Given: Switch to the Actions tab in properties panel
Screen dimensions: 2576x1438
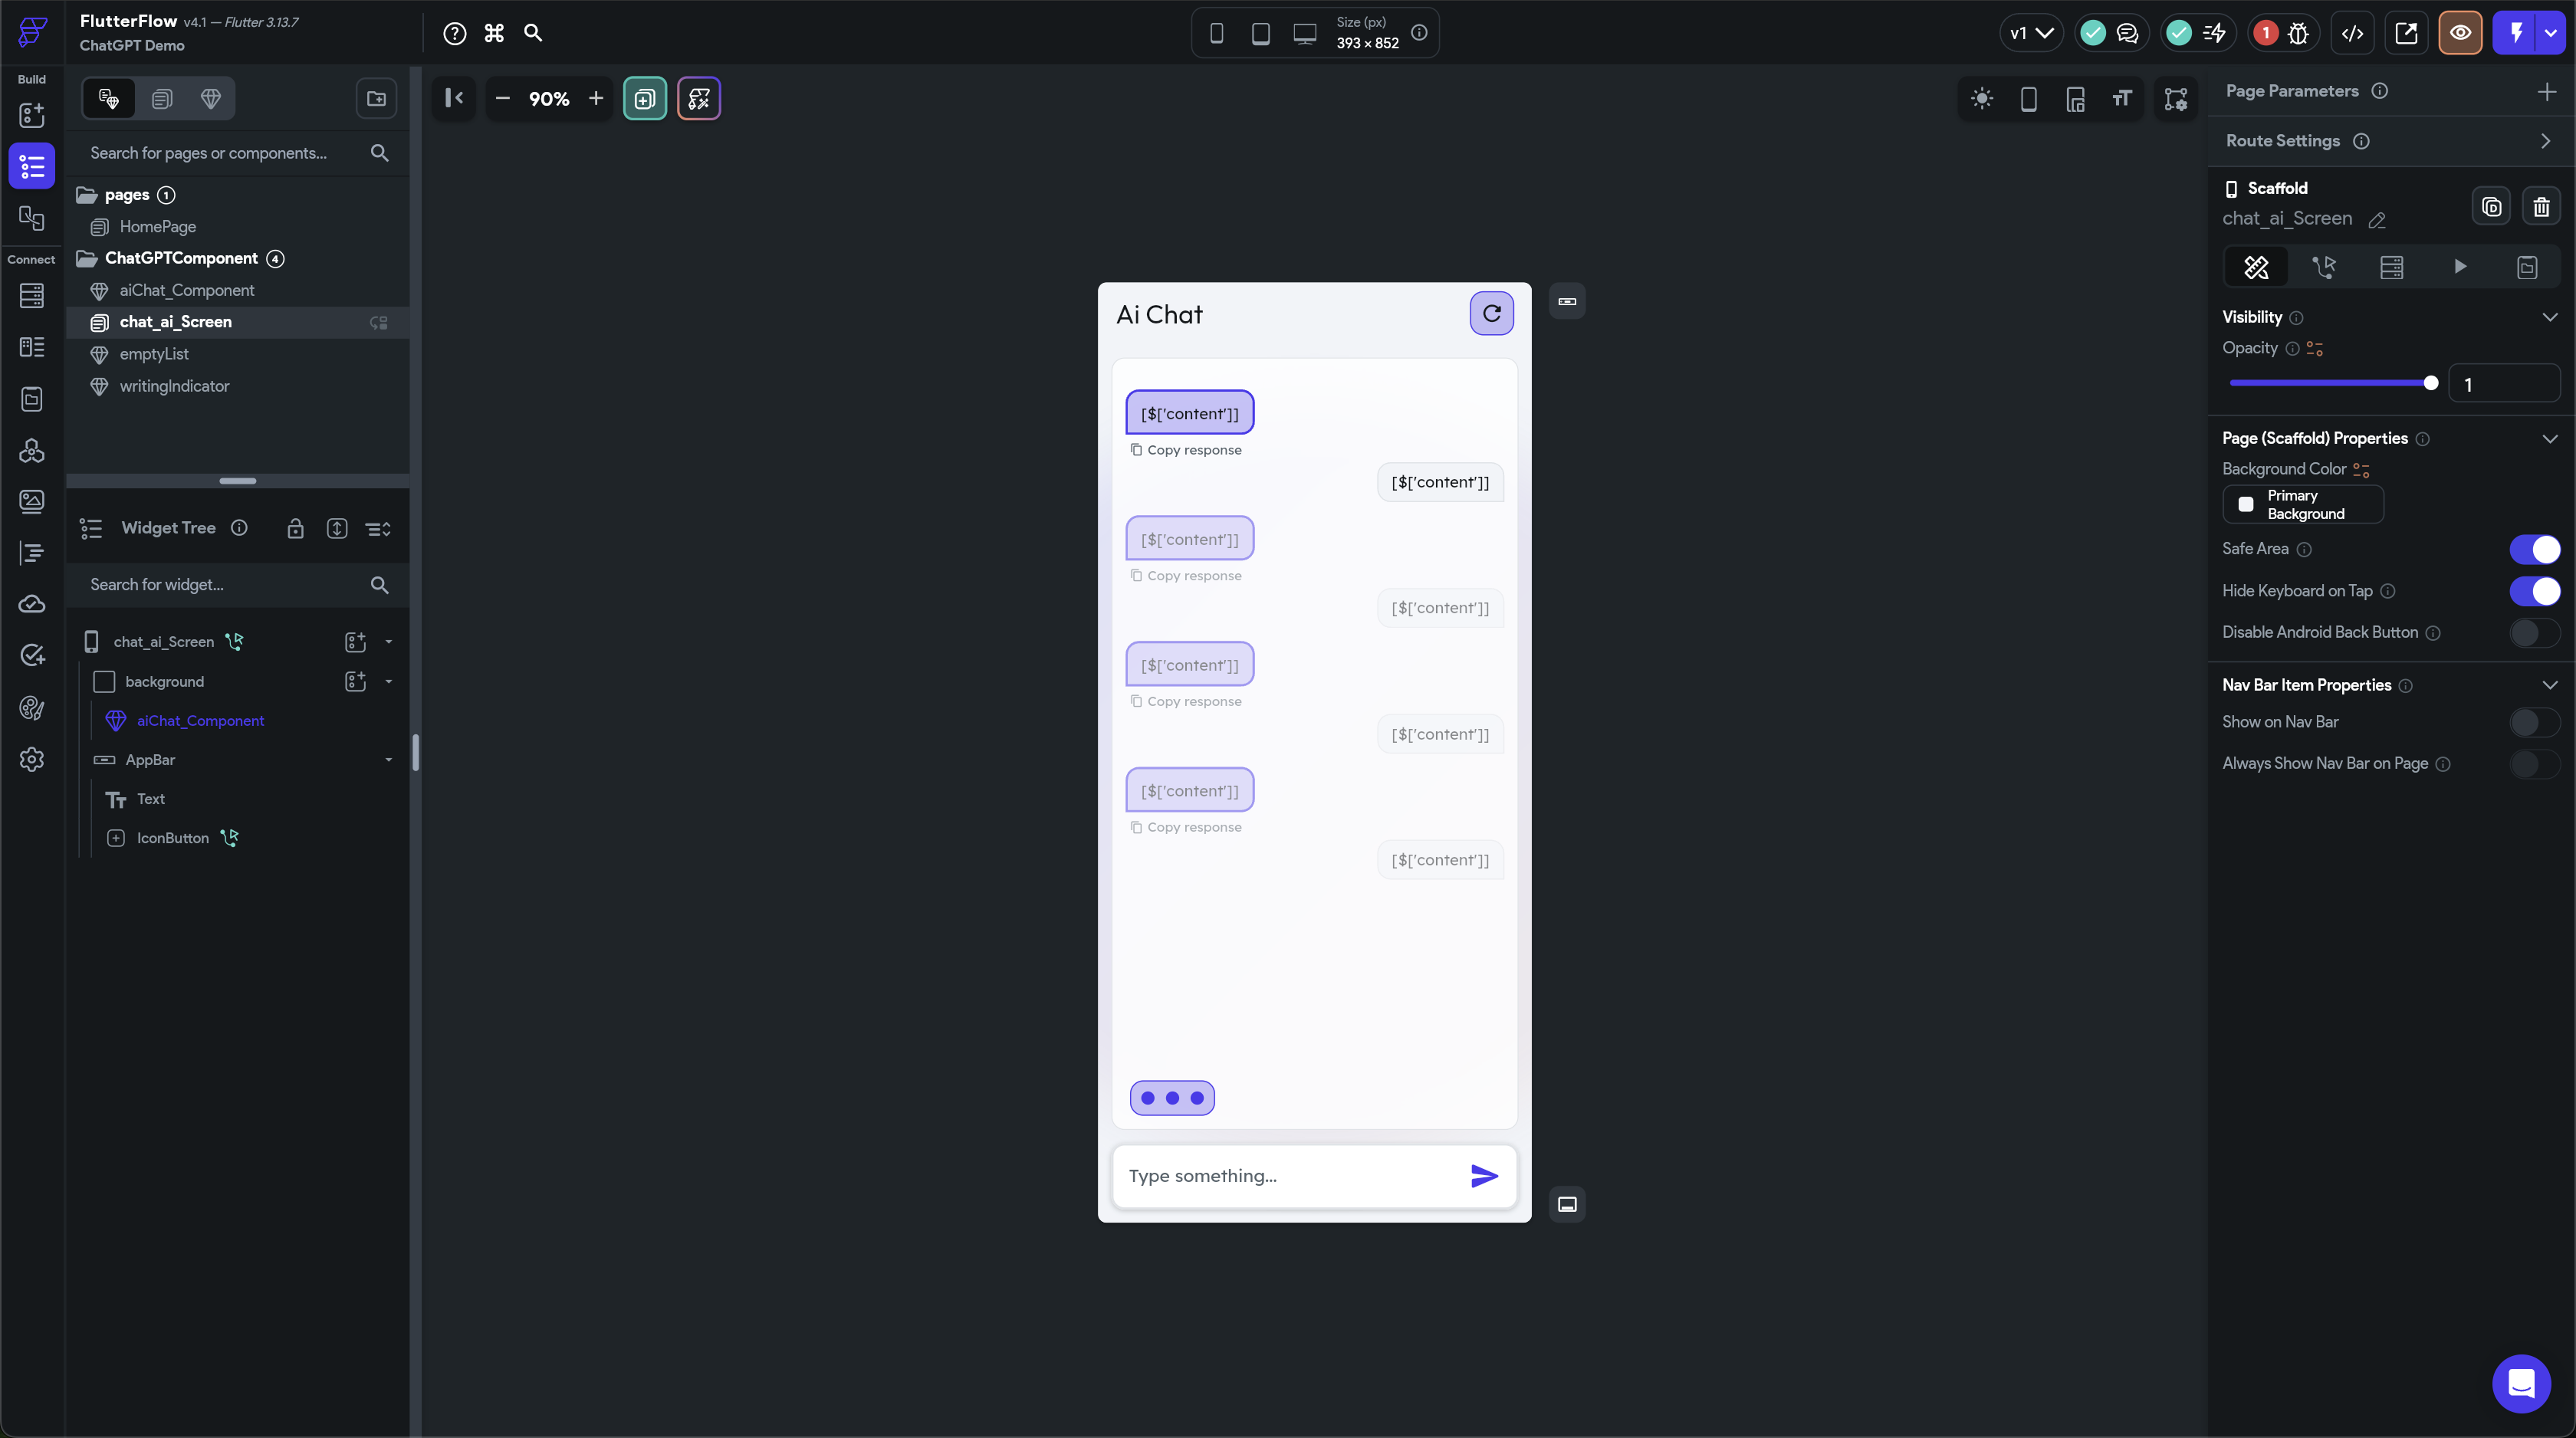Looking at the screenshot, I should click(2324, 267).
